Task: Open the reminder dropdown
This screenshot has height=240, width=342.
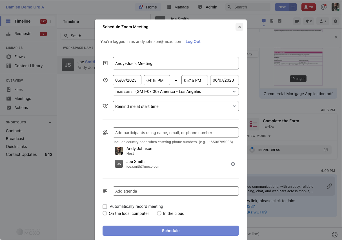Action: coord(176,106)
